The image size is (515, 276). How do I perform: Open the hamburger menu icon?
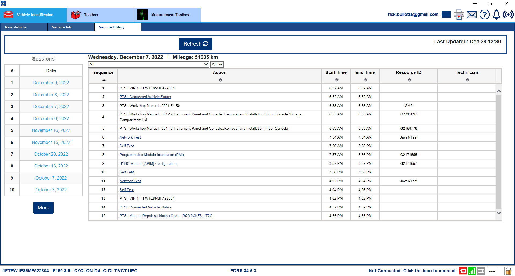pyautogui.click(x=446, y=14)
